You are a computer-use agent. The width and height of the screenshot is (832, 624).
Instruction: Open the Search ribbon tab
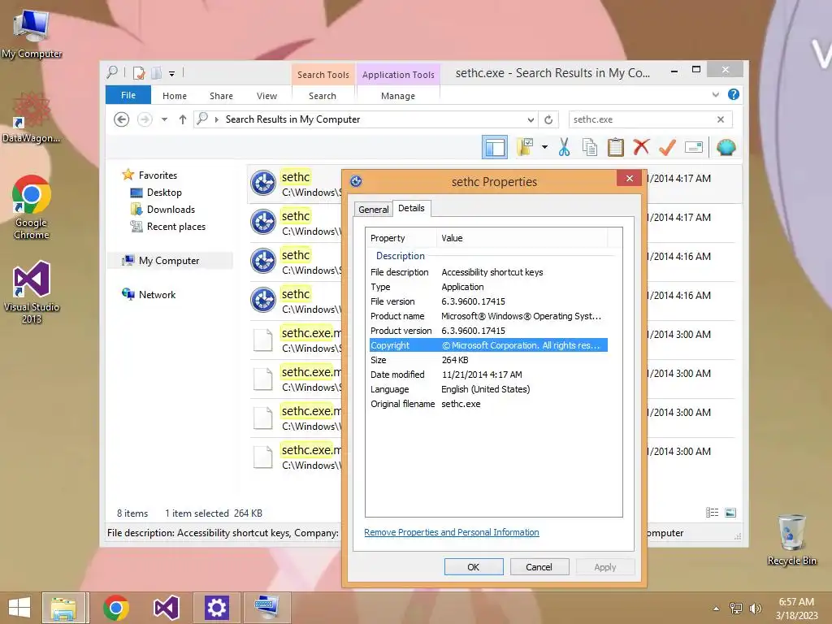[323, 96]
